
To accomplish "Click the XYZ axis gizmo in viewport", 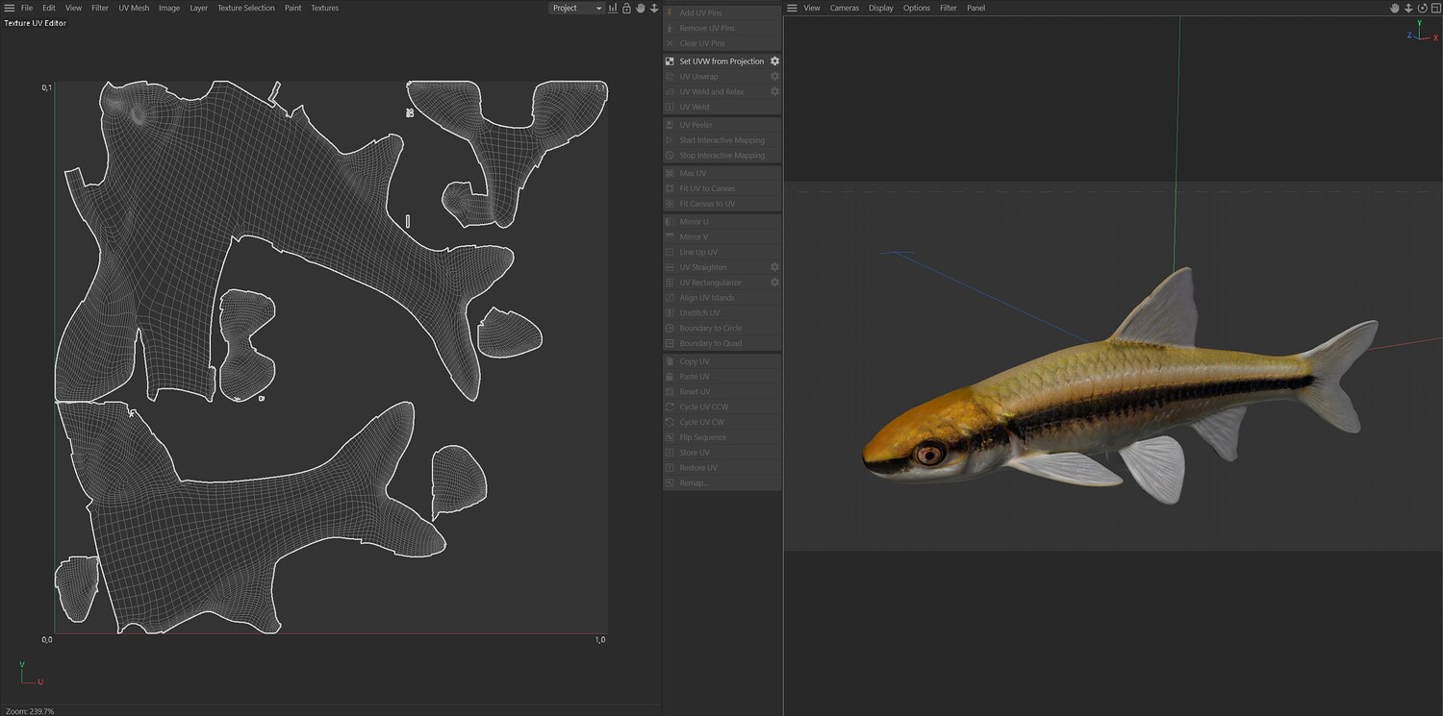I will pos(1419,31).
